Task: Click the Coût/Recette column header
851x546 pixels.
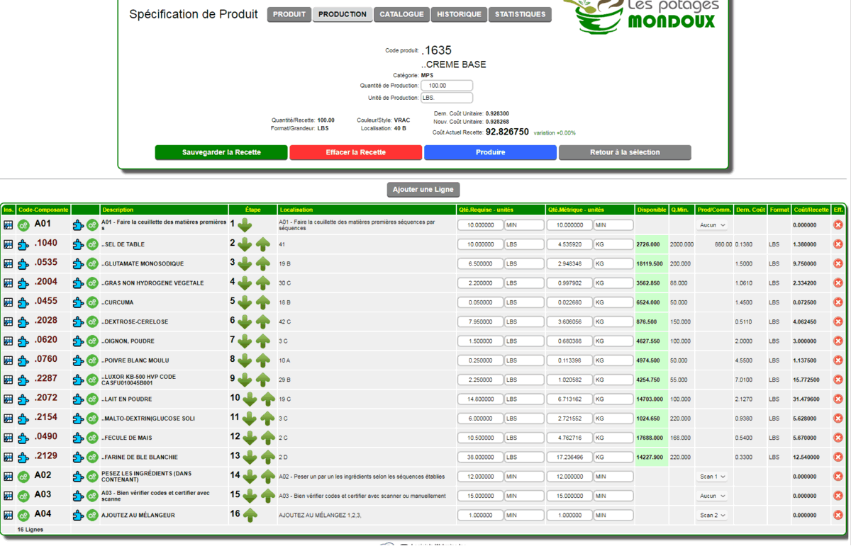Action: coord(811,210)
